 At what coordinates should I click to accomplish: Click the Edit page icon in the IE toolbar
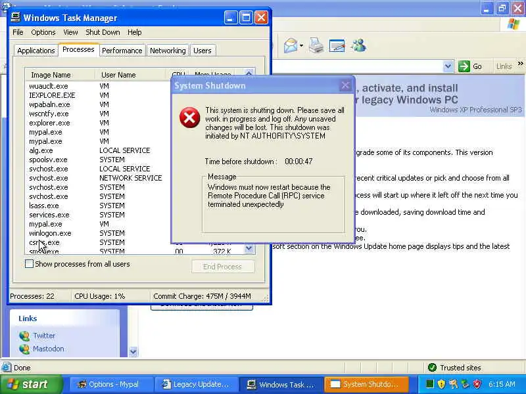[x=337, y=45]
